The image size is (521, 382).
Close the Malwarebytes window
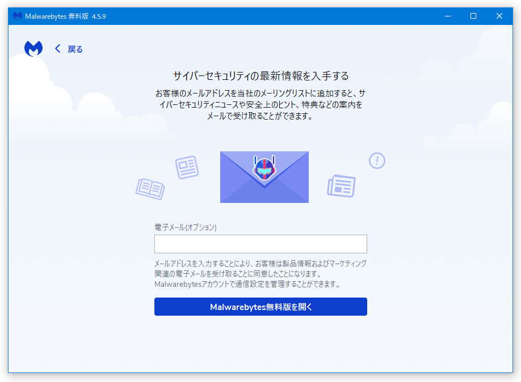[499, 16]
